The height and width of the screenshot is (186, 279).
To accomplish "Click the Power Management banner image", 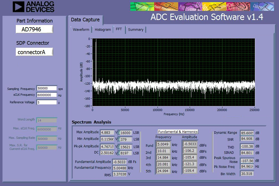I will tap(166, 6).
